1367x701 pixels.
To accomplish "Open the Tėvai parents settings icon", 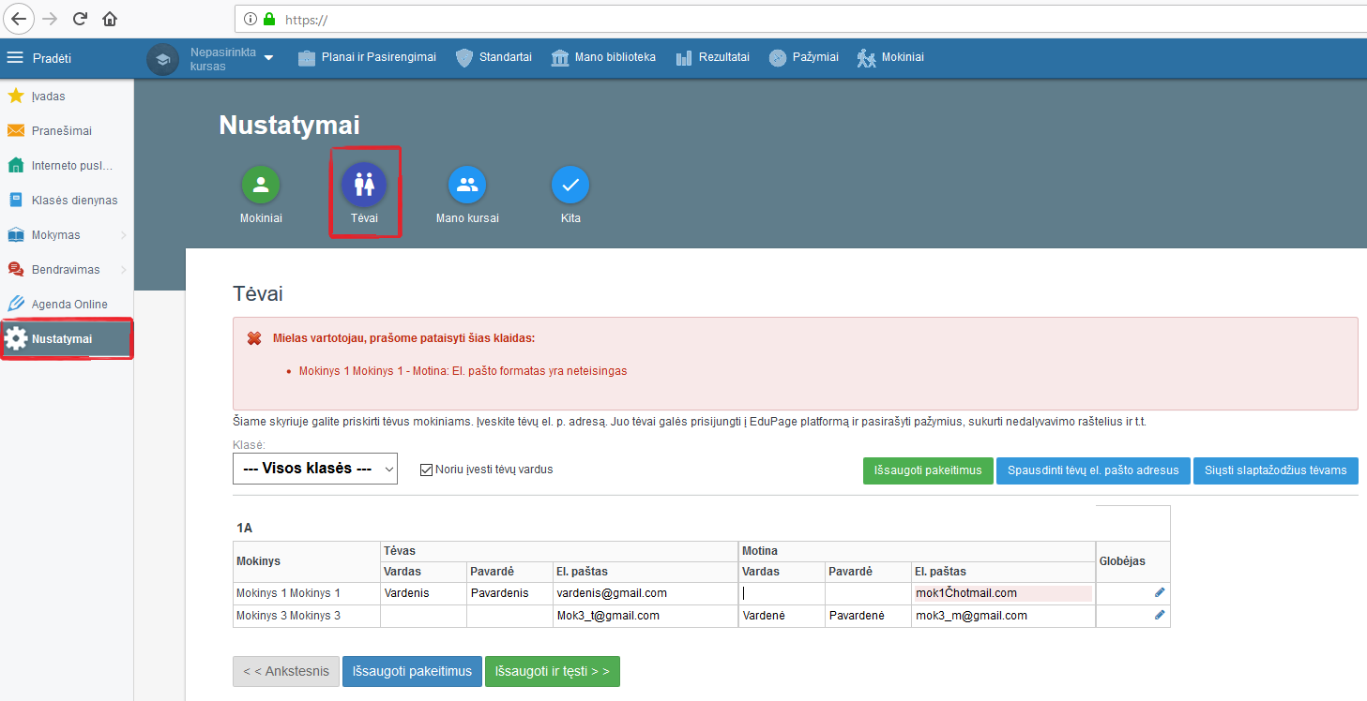I will point(364,185).
